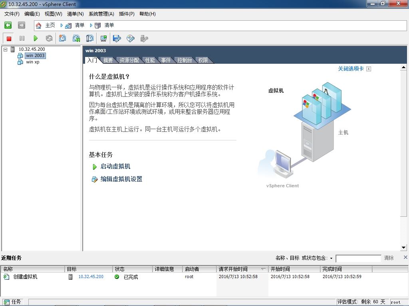Open the 文件(F) menu
This screenshot has width=409, height=306.
12,14
